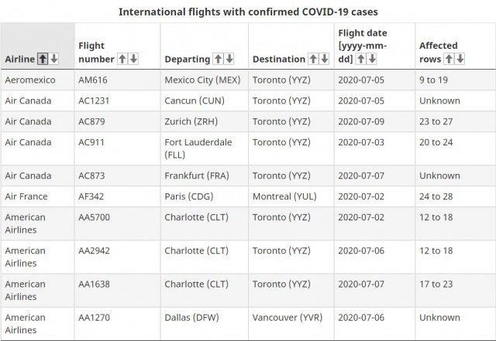Select the Vancouver (YVR) destination cell
The width and height of the screenshot is (496, 341).
[x=291, y=324]
